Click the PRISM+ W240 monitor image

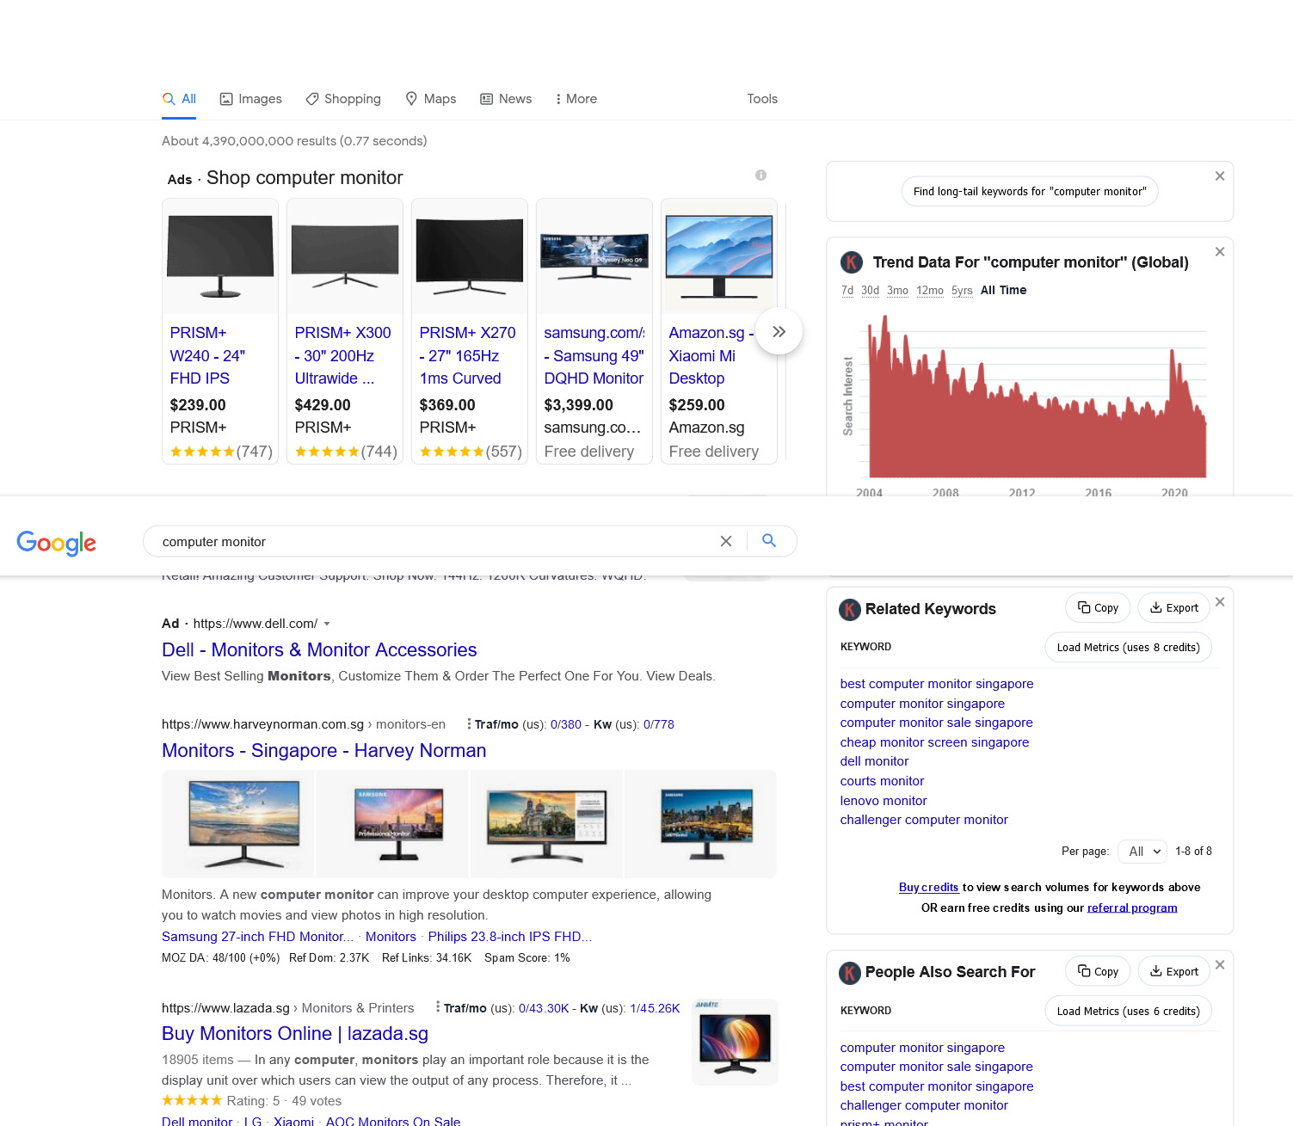[220, 256]
